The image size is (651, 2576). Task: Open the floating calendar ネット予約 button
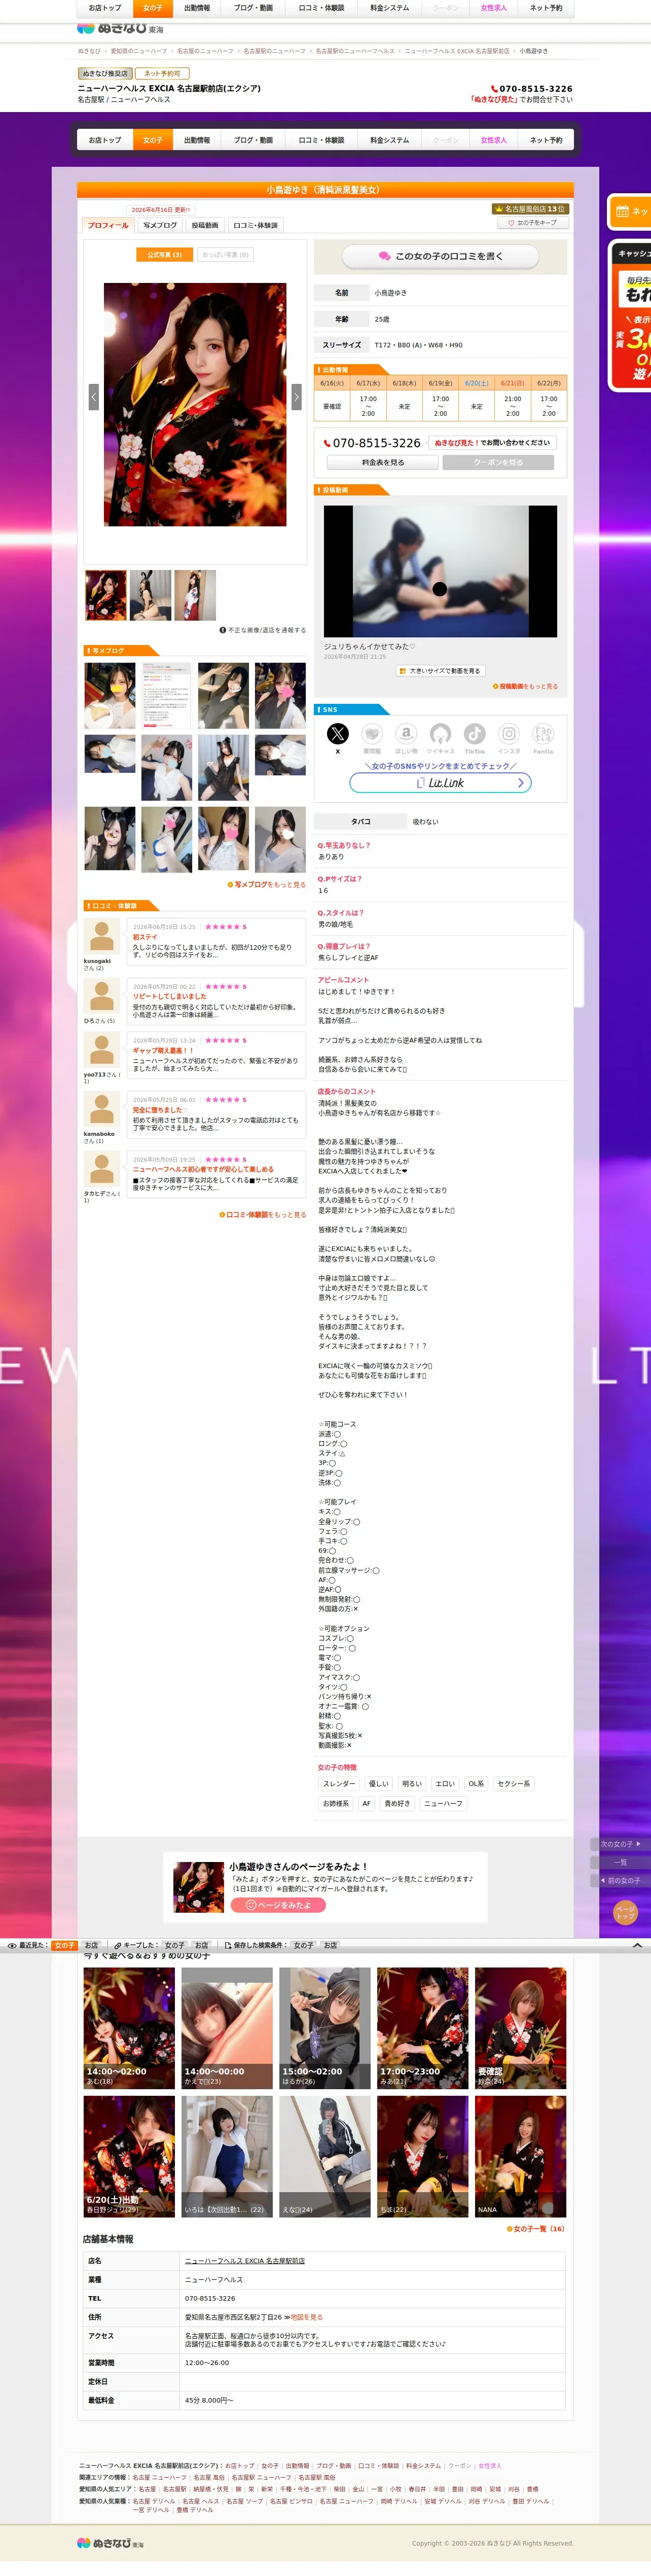[x=630, y=211]
